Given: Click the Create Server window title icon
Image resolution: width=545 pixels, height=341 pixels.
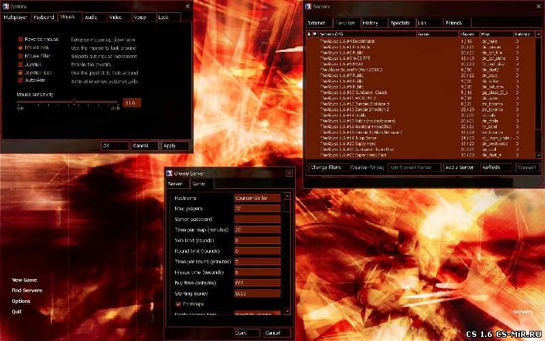Looking at the screenshot, I should click(169, 173).
